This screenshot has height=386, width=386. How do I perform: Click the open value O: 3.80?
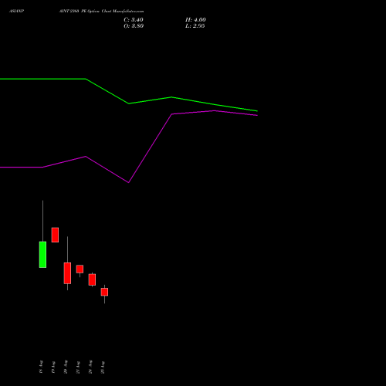[x=134, y=26]
